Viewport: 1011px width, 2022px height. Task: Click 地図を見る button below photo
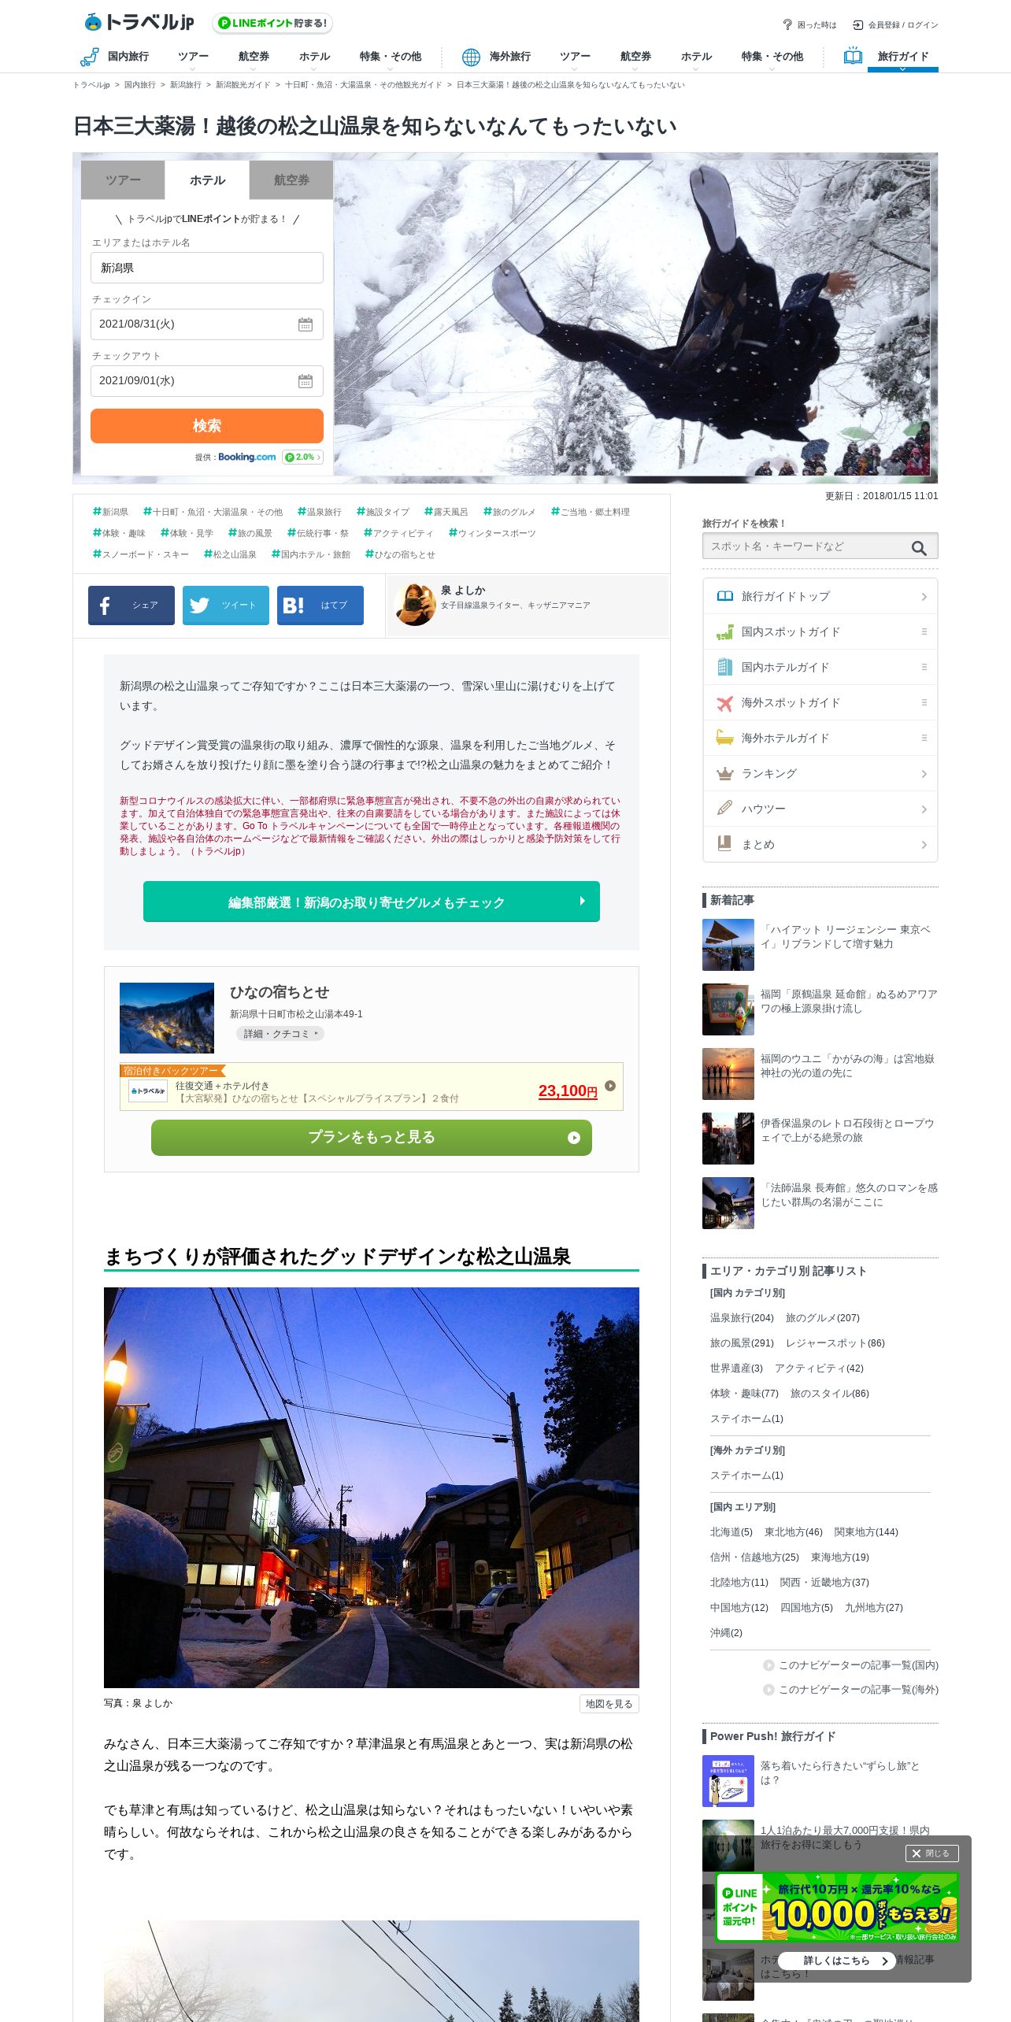tap(609, 1704)
